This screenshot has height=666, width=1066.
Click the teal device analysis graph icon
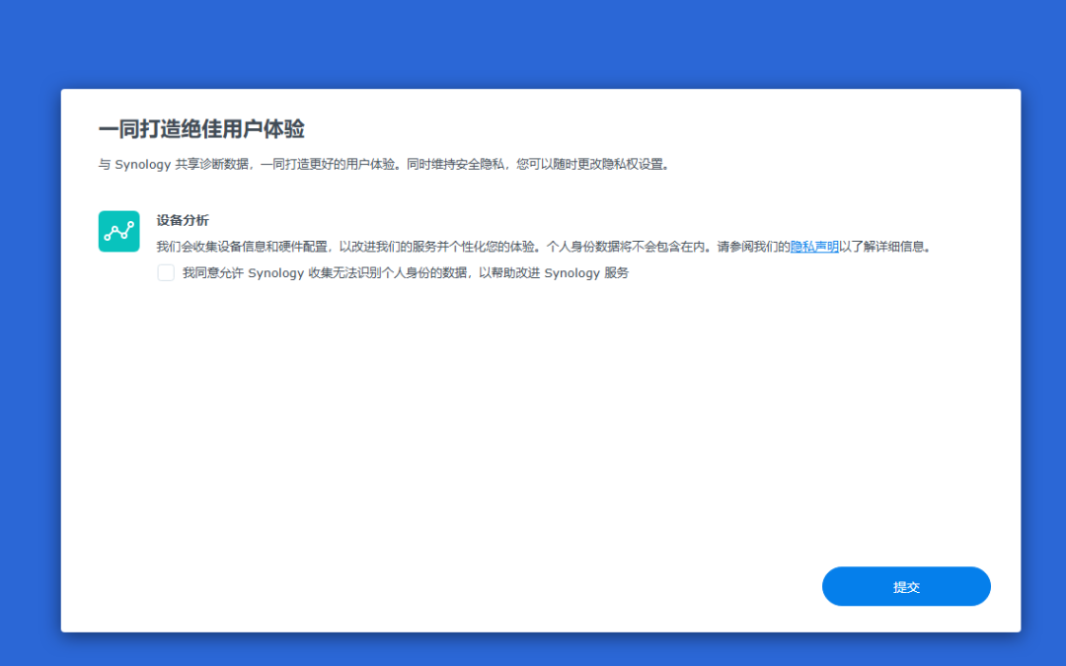pyautogui.click(x=118, y=231)
